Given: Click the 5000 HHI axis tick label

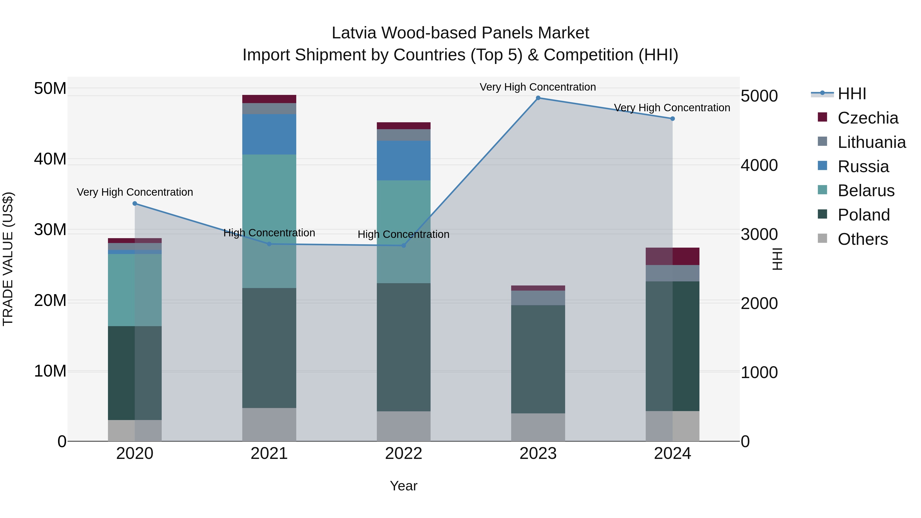Looking at the screenshot, I should click(759, 96).
